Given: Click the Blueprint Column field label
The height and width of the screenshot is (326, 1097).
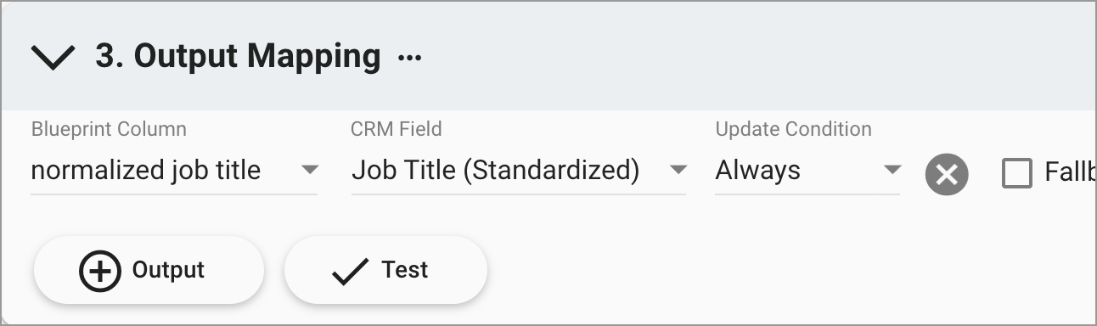Looking at the screenshot, I should (x=109, y=129).
